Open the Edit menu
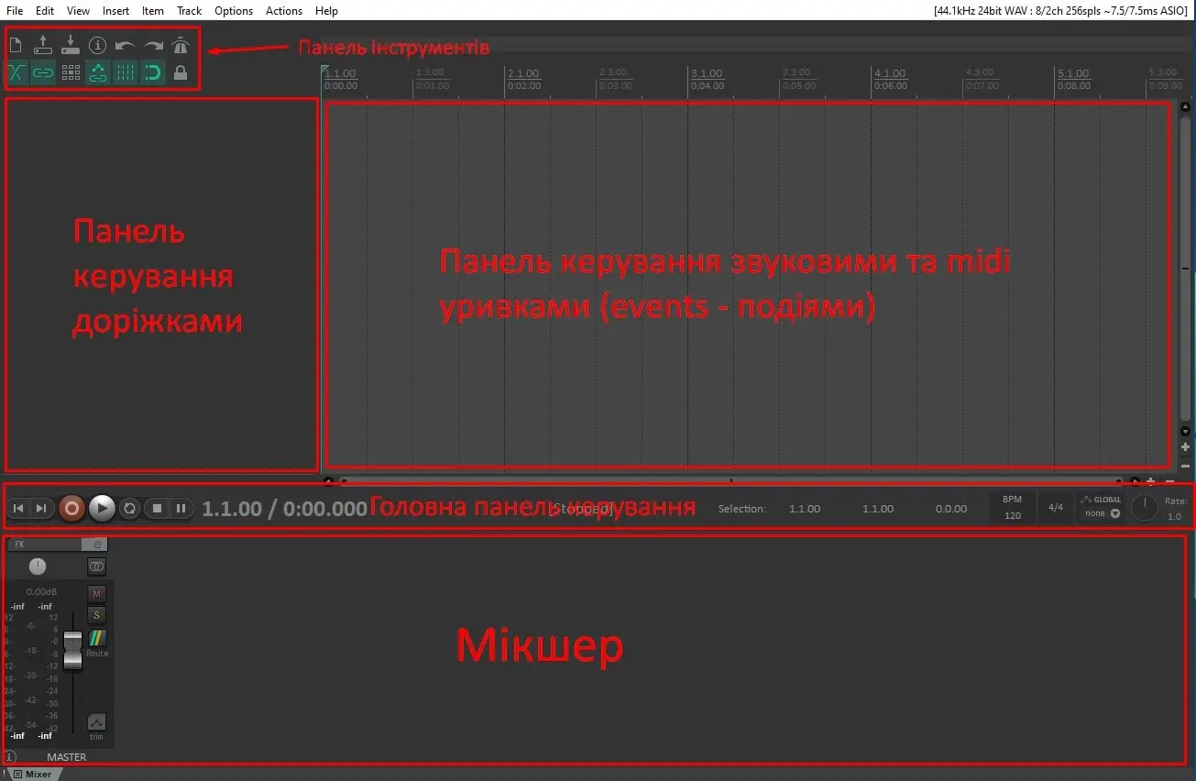The image size is (1196, 781). click(x=45, y=10)
